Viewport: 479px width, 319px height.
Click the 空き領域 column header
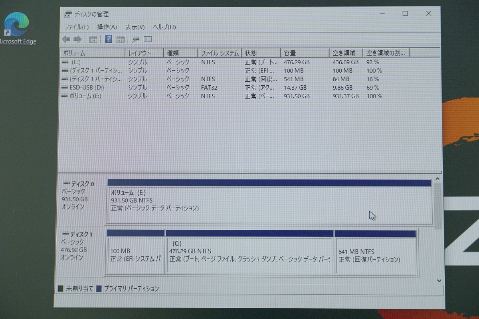click(x=346, y=53)
